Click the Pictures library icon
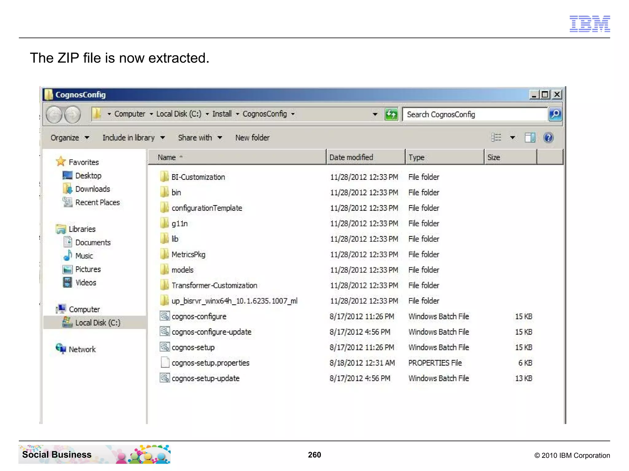The image size is (629, 471). [x=67, y=269]
